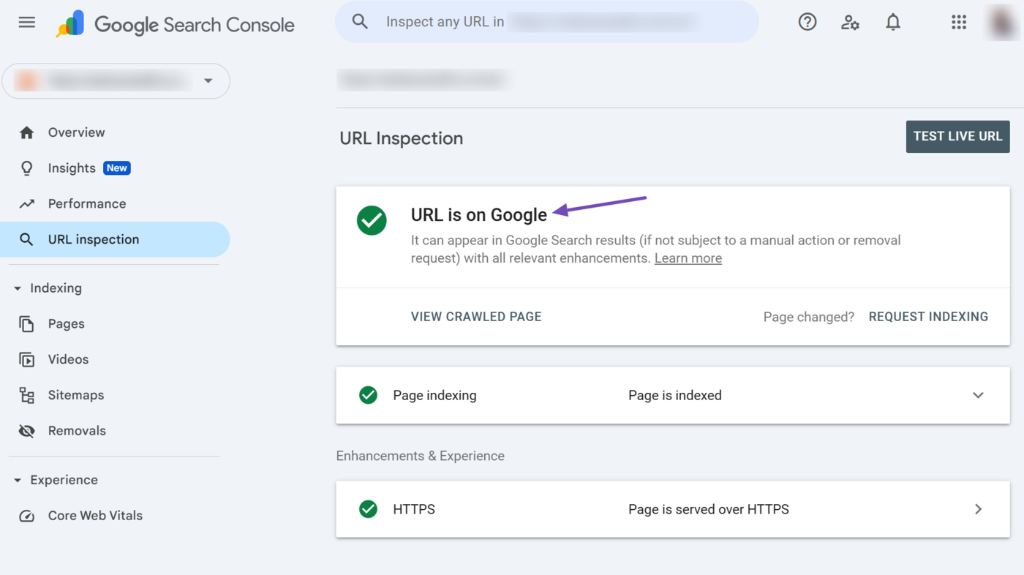Viewport: 1024px width, 575px height.
Task: Click 'Page is indexed' status text
Action: [x=675, y=395]
